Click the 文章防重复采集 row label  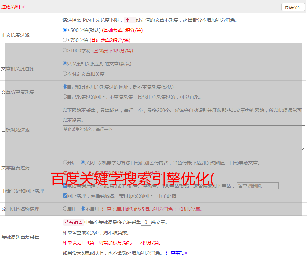(18, 92)
